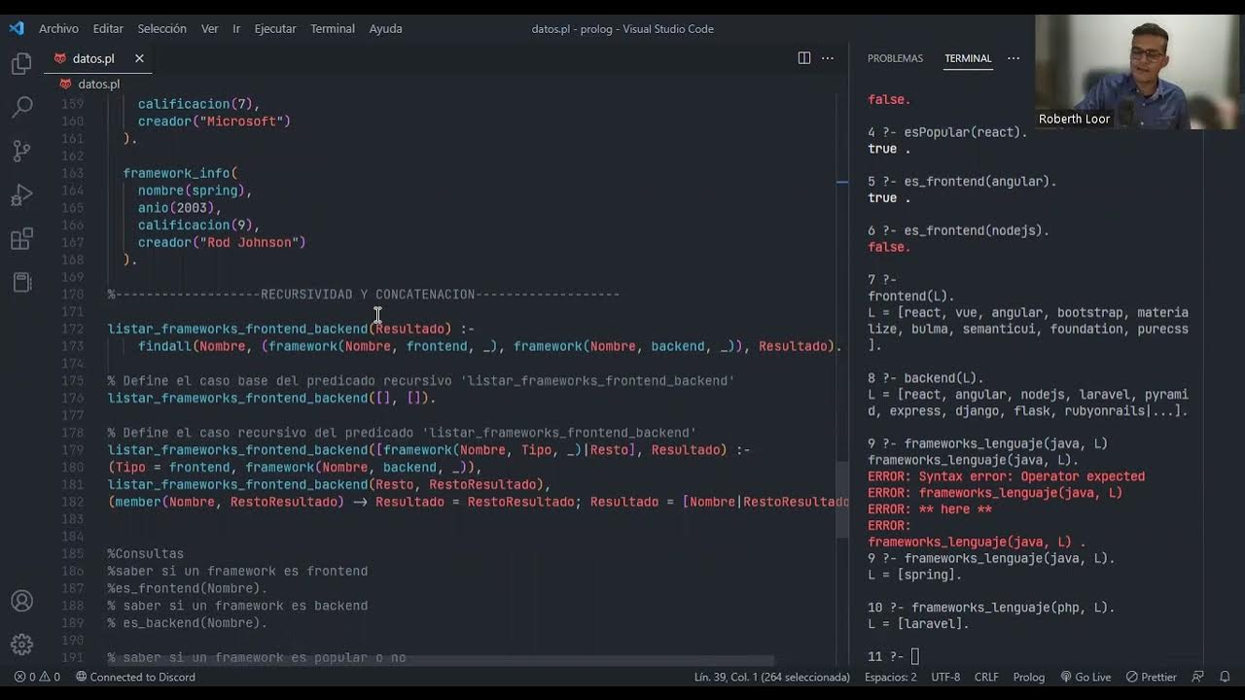Open the Explorer view in activity bar
This screenshot has width=1245, height=700.
click(x=21, y=64)
